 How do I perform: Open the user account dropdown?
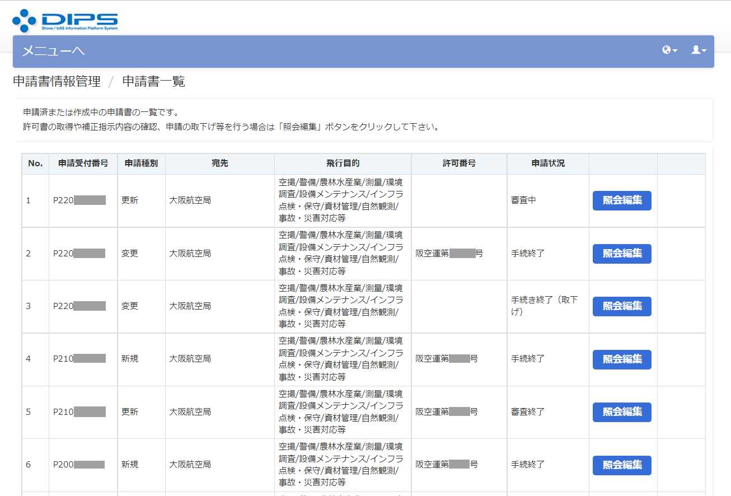(699, 50)
